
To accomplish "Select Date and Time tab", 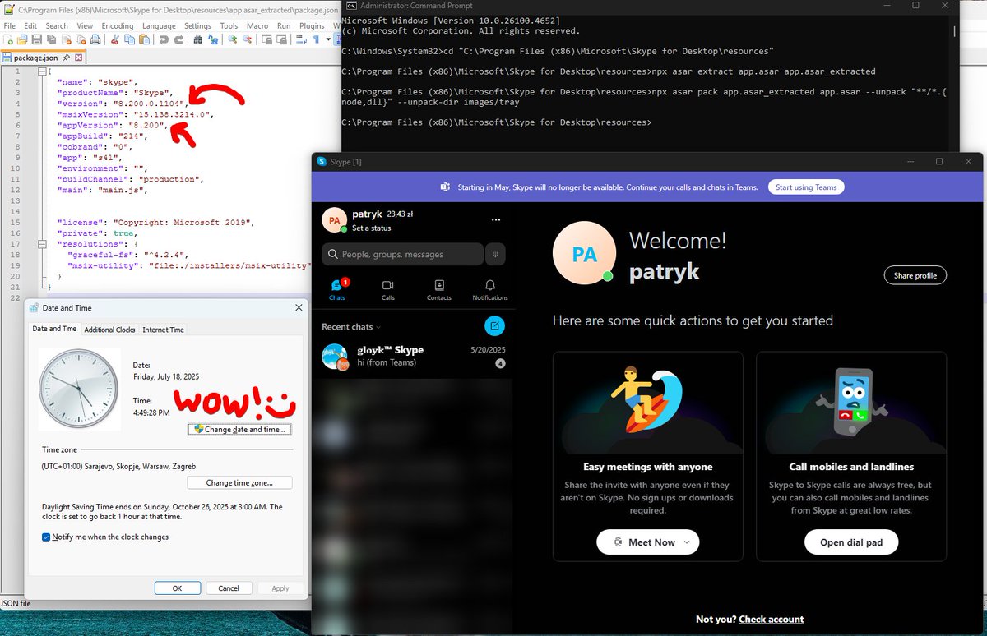I will 54,329.
